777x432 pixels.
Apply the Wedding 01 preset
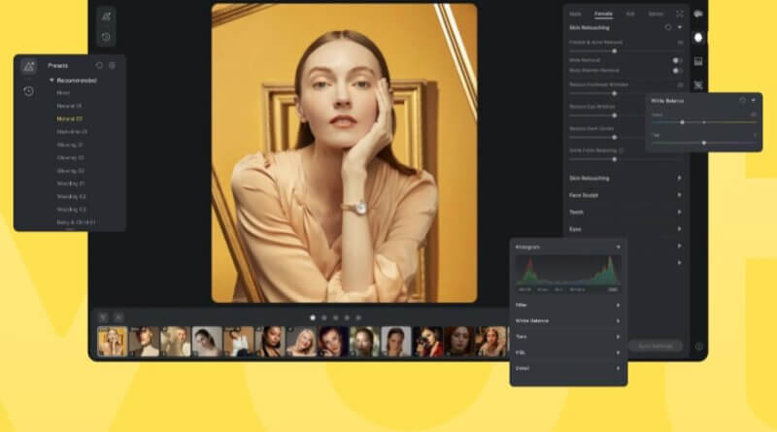(71, 183)
